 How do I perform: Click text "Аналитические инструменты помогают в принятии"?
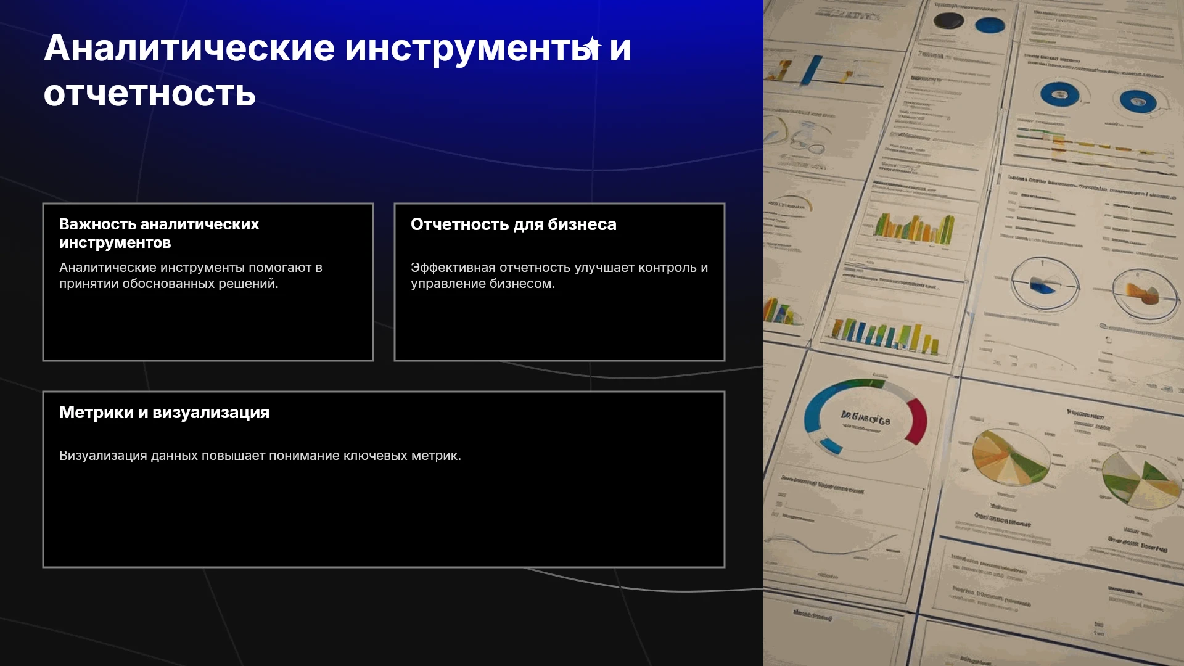click(191, 276)
